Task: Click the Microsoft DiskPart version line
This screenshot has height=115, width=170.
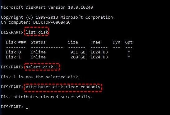Action: pos(47,7)
